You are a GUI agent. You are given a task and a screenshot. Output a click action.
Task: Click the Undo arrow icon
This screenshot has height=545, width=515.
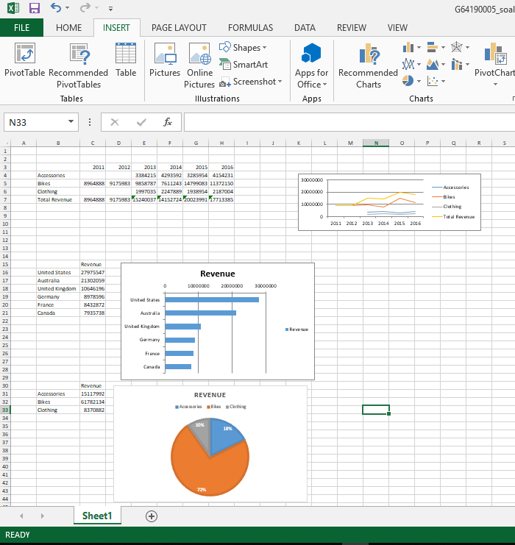point(56,9)
